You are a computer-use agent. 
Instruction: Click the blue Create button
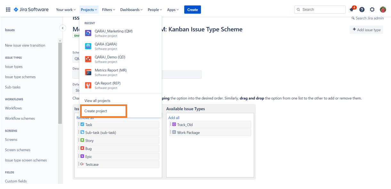pyautogui.click(x=192, y=10)
